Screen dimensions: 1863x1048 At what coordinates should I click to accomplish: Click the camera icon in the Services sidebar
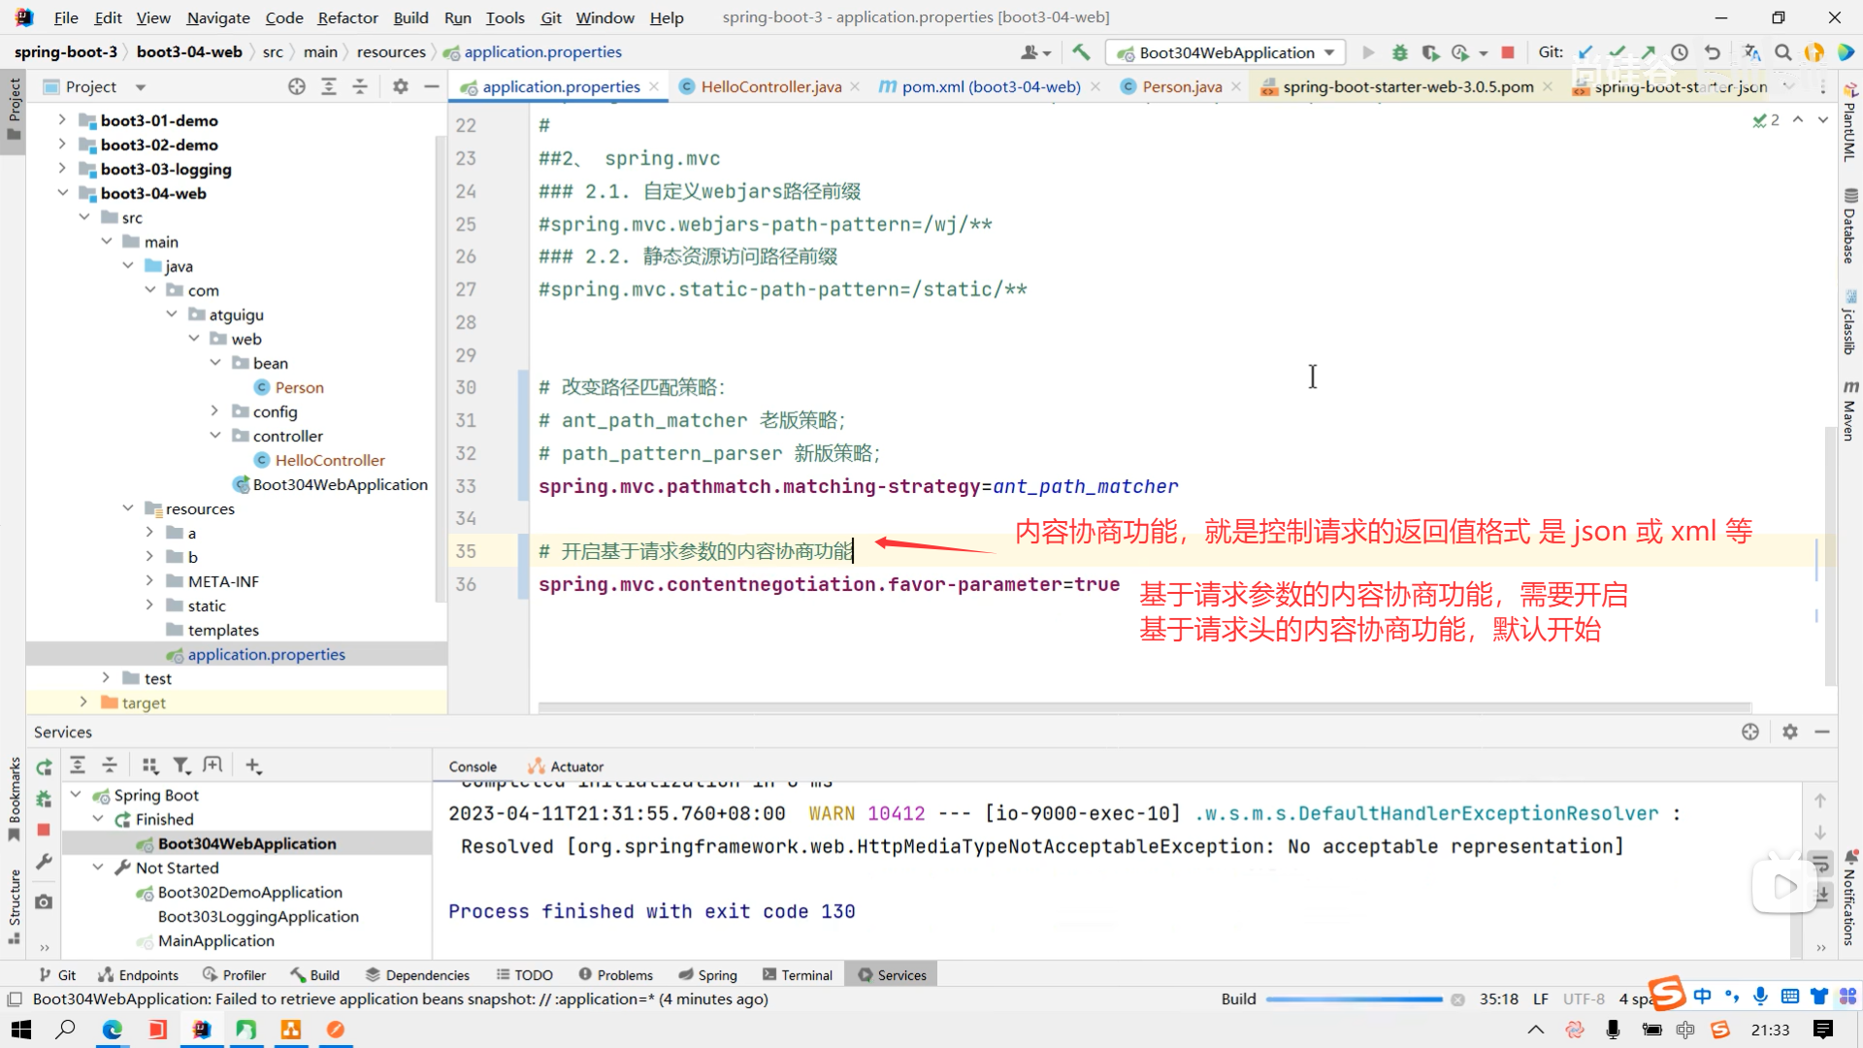click(x=44, y=901)
